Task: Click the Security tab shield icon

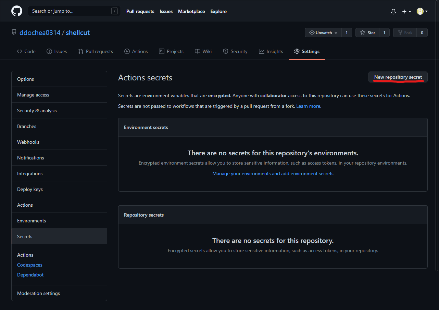Action: pos(226,51)
